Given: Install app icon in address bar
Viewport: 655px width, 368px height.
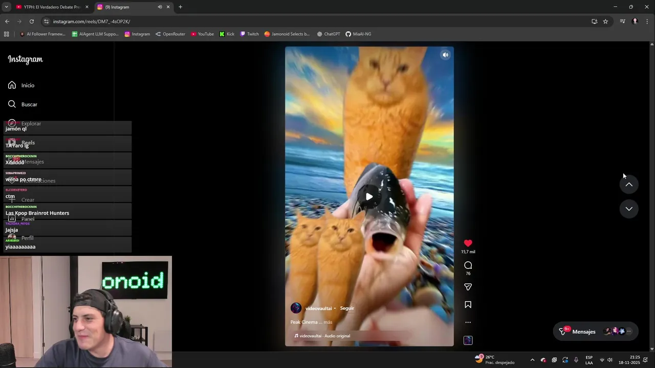Looking at the screenshot, I should click(594, 21).
